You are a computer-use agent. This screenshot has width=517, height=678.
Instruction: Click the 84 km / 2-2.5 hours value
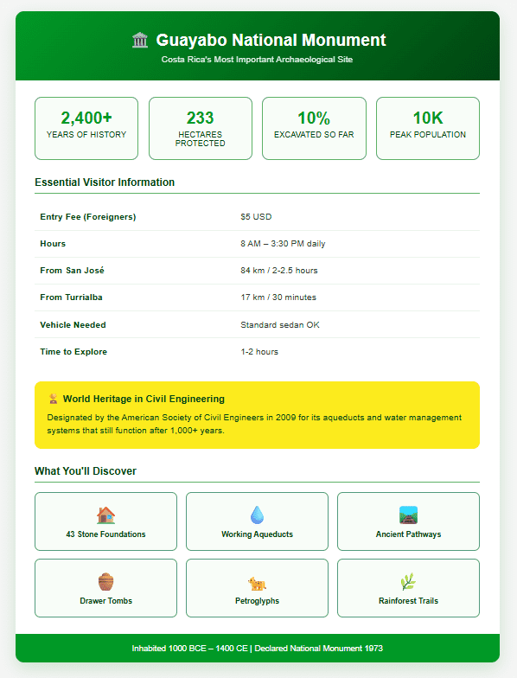[x=279, y=270]
